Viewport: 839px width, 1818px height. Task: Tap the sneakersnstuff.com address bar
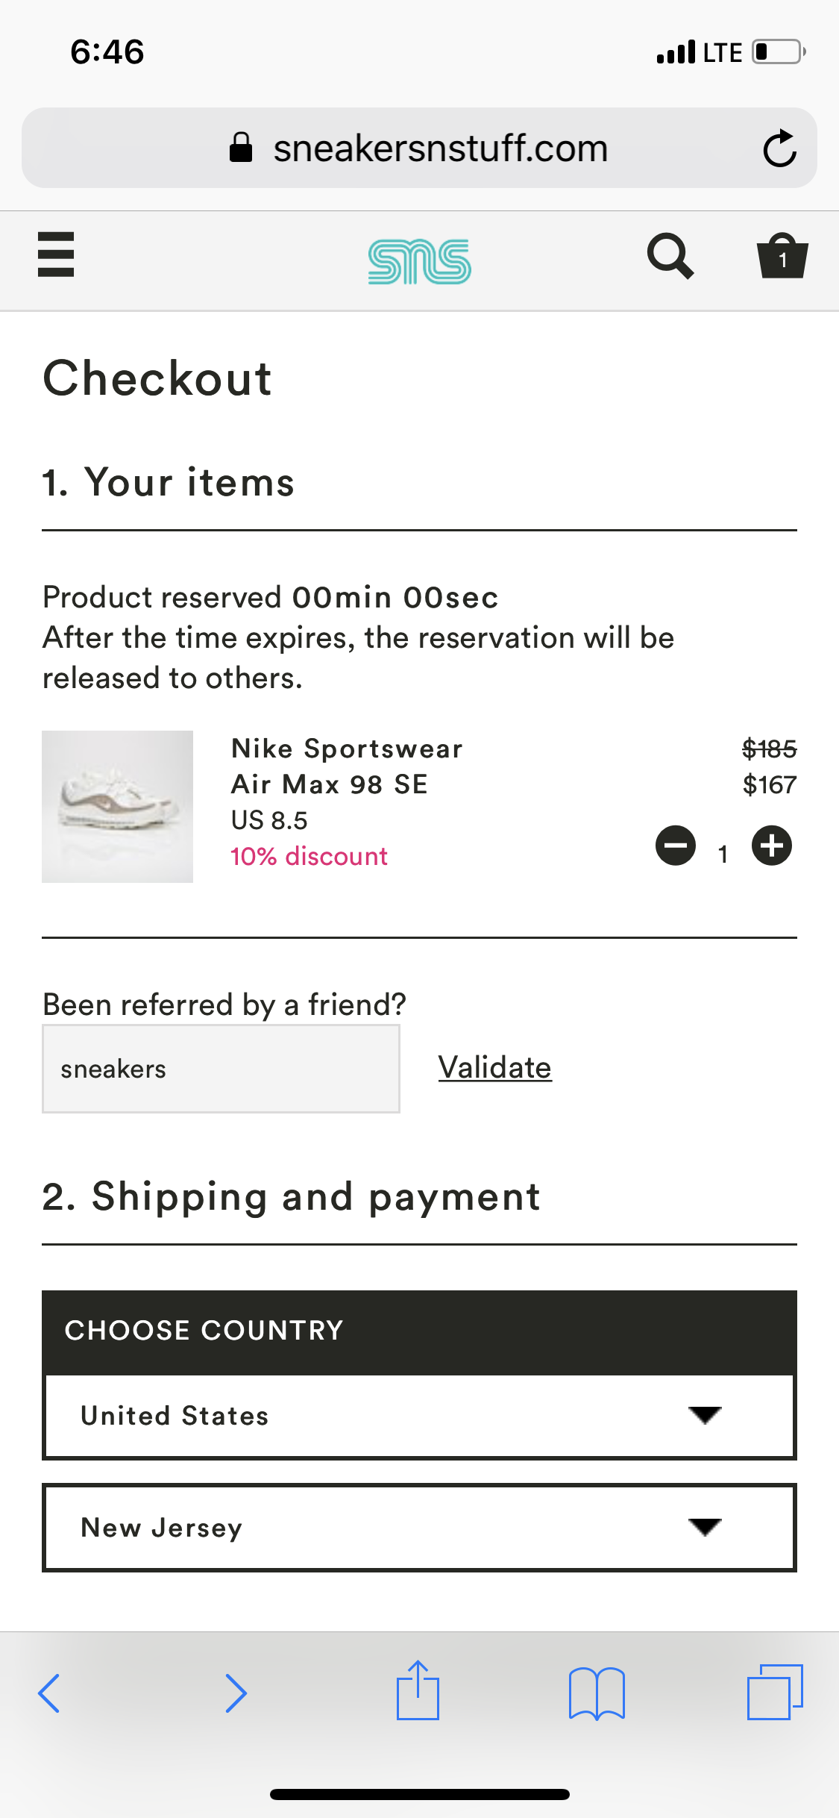pos(440,148)
